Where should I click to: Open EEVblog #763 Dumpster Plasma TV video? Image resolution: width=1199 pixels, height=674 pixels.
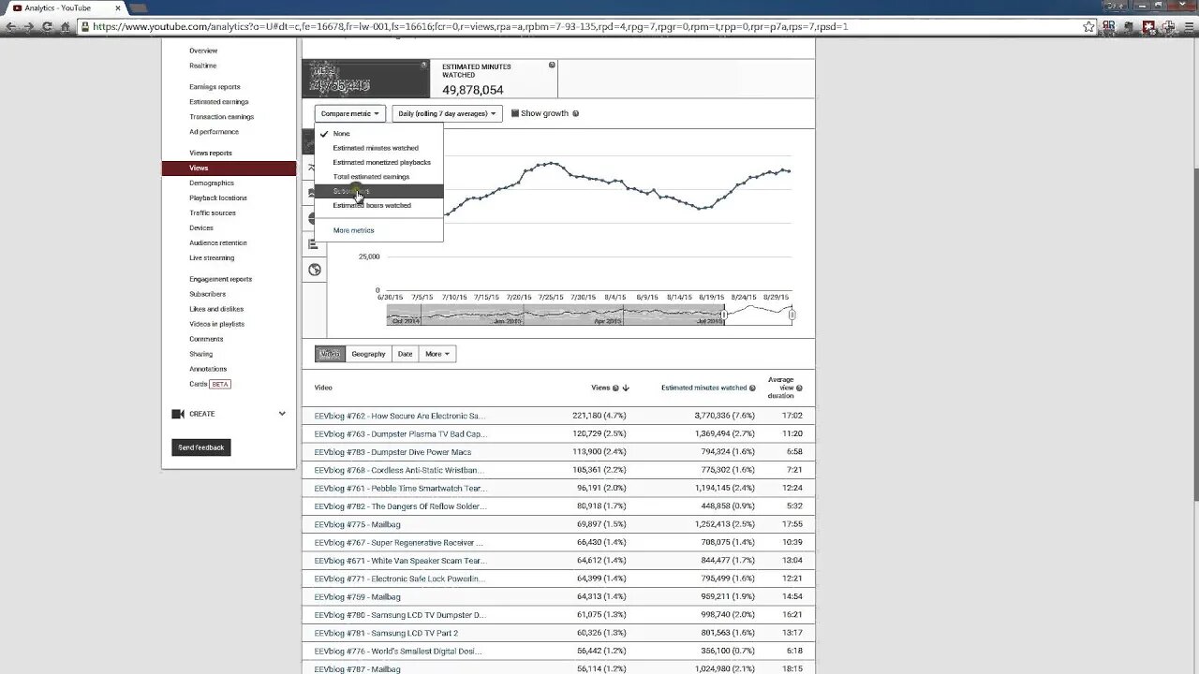tap(401, 433)
